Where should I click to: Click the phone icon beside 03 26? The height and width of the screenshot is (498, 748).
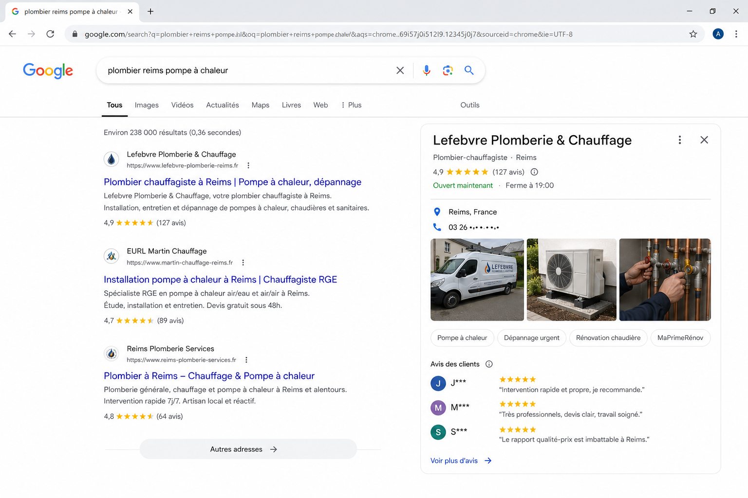(x=437, y=227)
